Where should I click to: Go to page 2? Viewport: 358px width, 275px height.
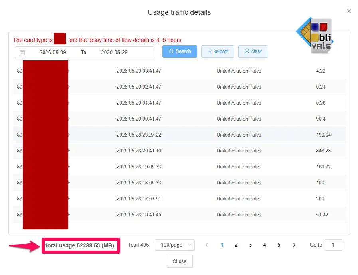(x=236, y=245)
